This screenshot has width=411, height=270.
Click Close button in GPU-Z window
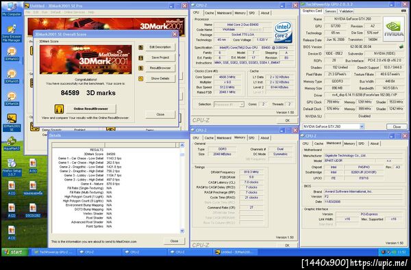[397, 126]
